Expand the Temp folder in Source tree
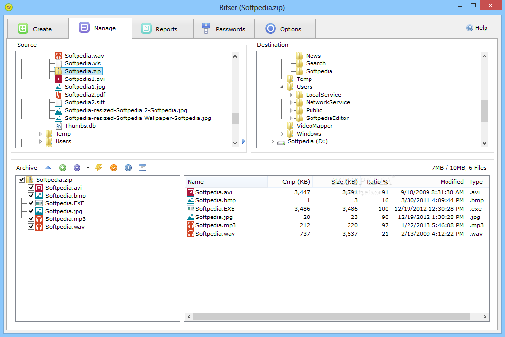Viewport: 505px width, 337px height. pos(40,134)
